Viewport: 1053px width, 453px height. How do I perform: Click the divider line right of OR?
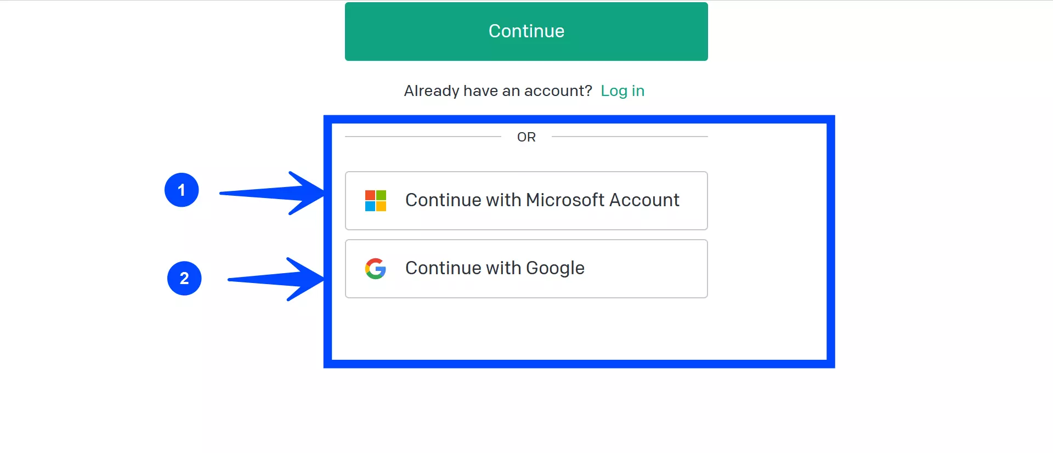click(x=630, y=137)
